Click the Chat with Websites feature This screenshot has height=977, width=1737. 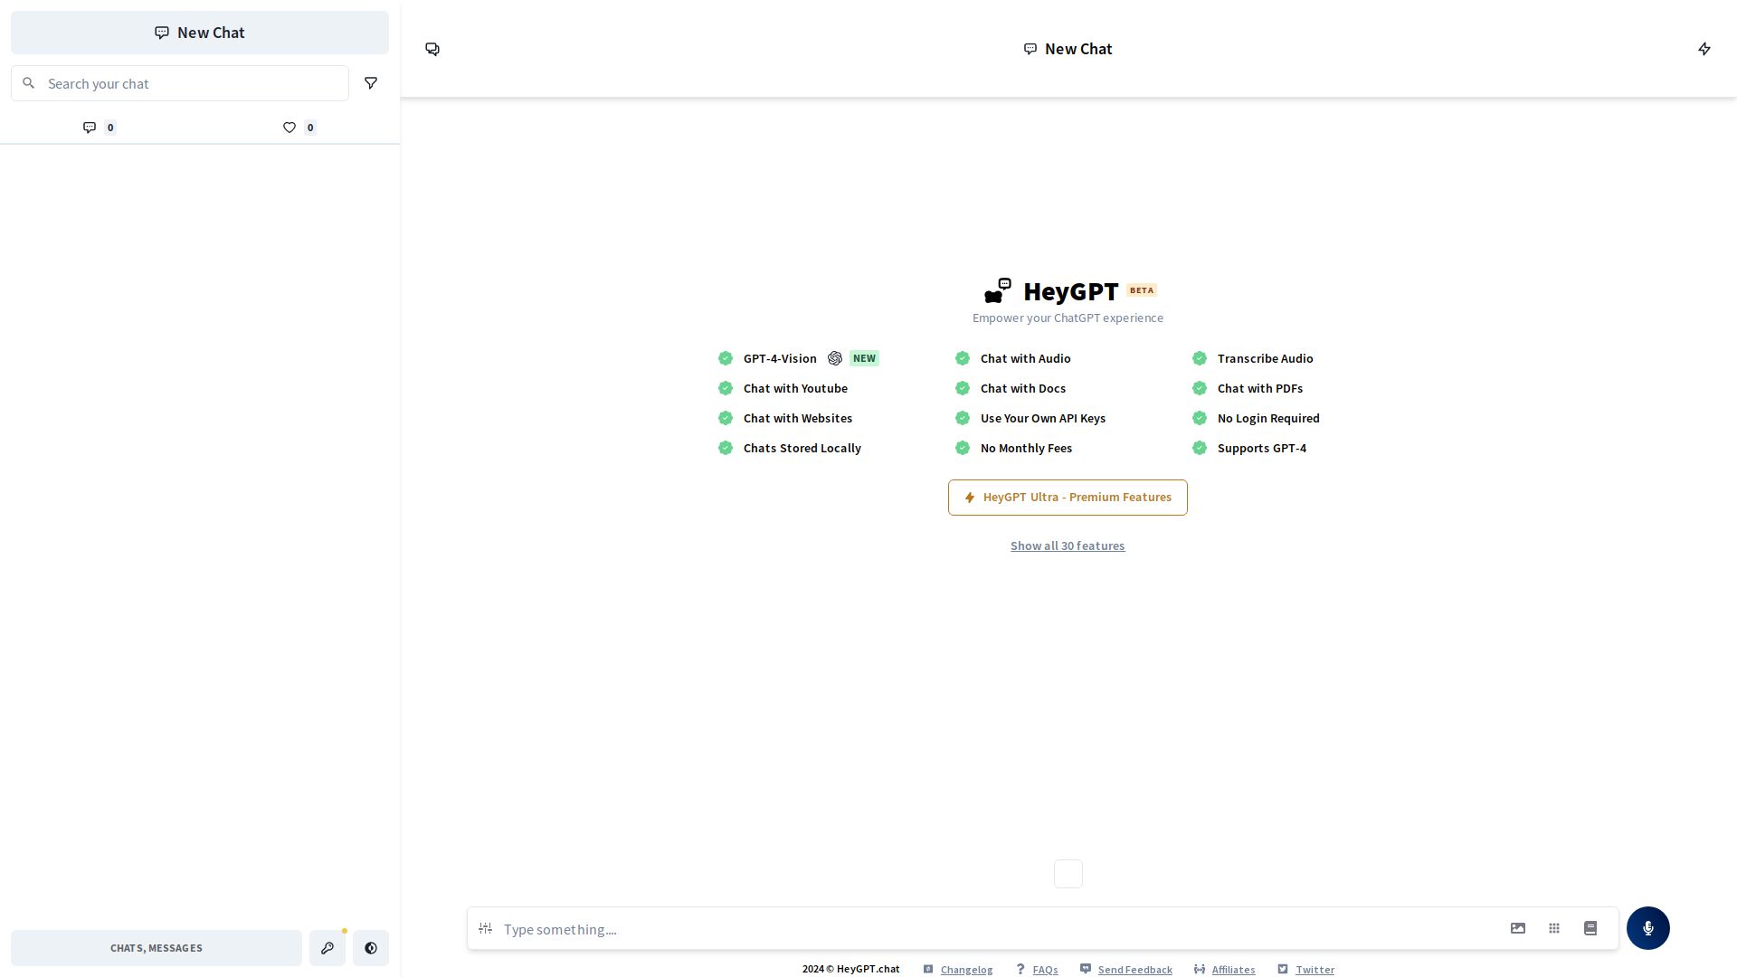[798, 418]
